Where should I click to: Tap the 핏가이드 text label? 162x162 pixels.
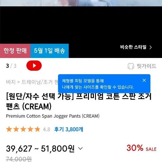point(146,66)
